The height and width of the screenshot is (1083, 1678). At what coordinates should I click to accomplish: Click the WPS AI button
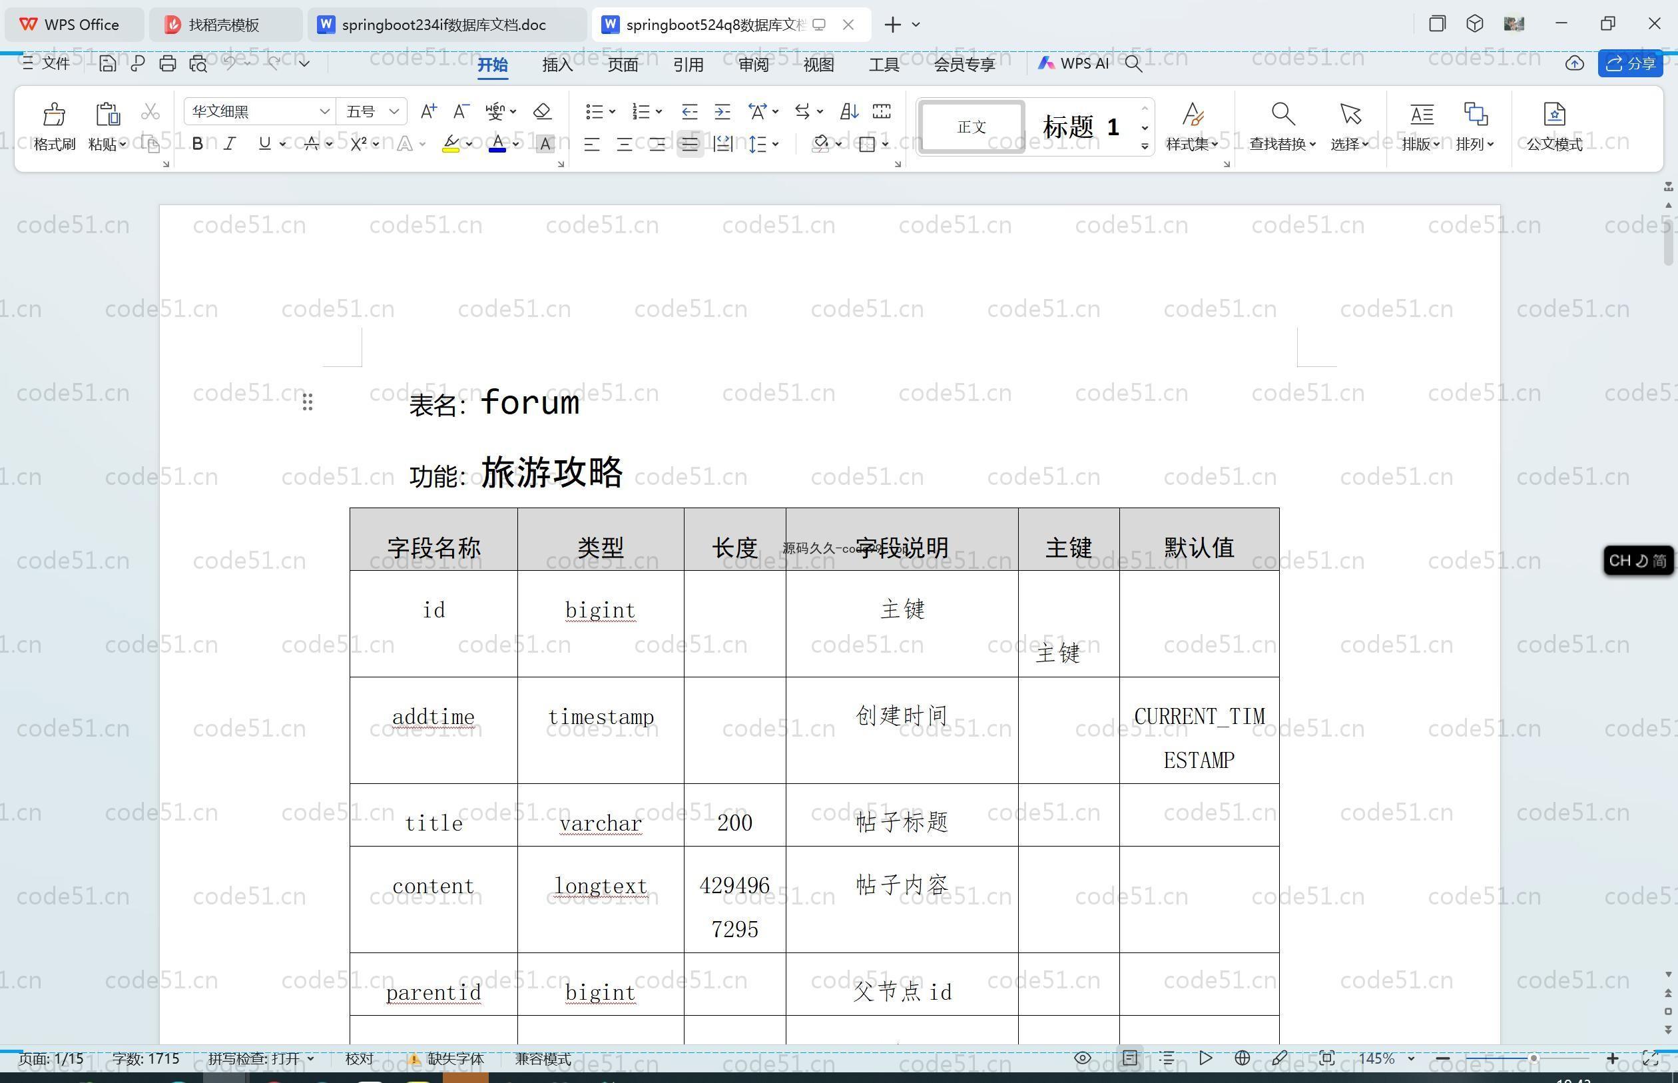[1073, 63]
